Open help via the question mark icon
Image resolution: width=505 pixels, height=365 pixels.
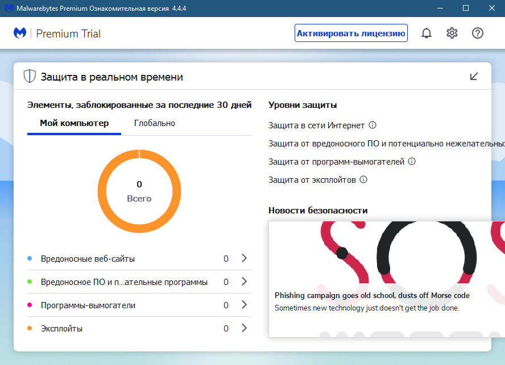click(478, 33)
